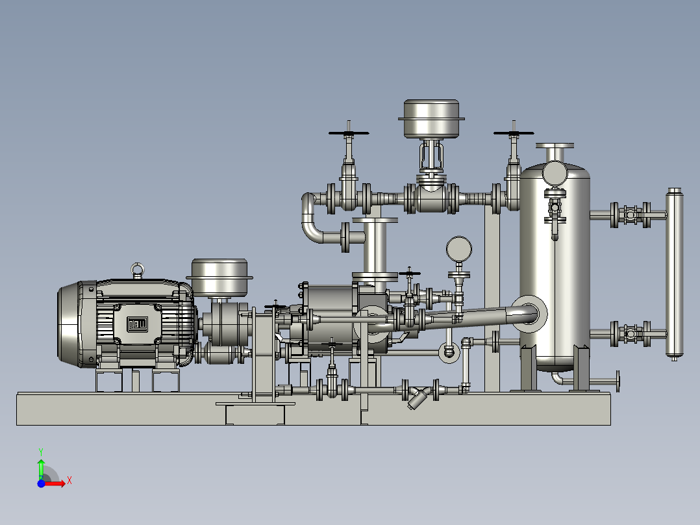Select the base skid frame
The width and height of the screenshot is (700, 525).
tap(314, 409)
